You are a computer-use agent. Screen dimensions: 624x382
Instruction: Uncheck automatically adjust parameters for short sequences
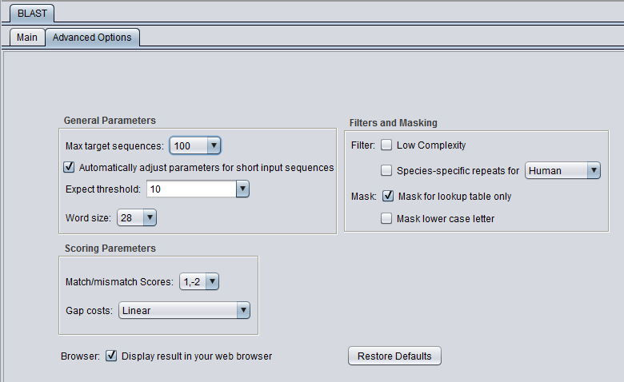(x=69, y=167)
